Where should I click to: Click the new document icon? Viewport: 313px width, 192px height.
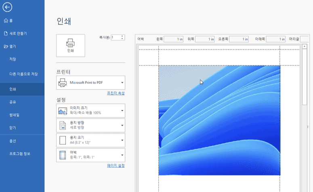6,33
